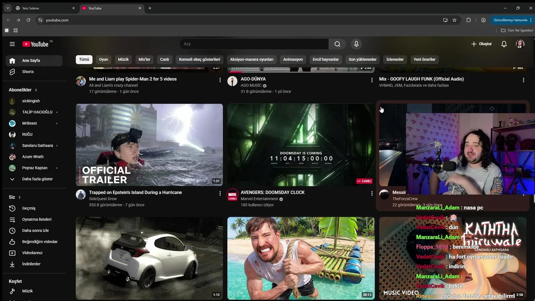
Task: Bookmark page with the star icon
Action: 454,20
